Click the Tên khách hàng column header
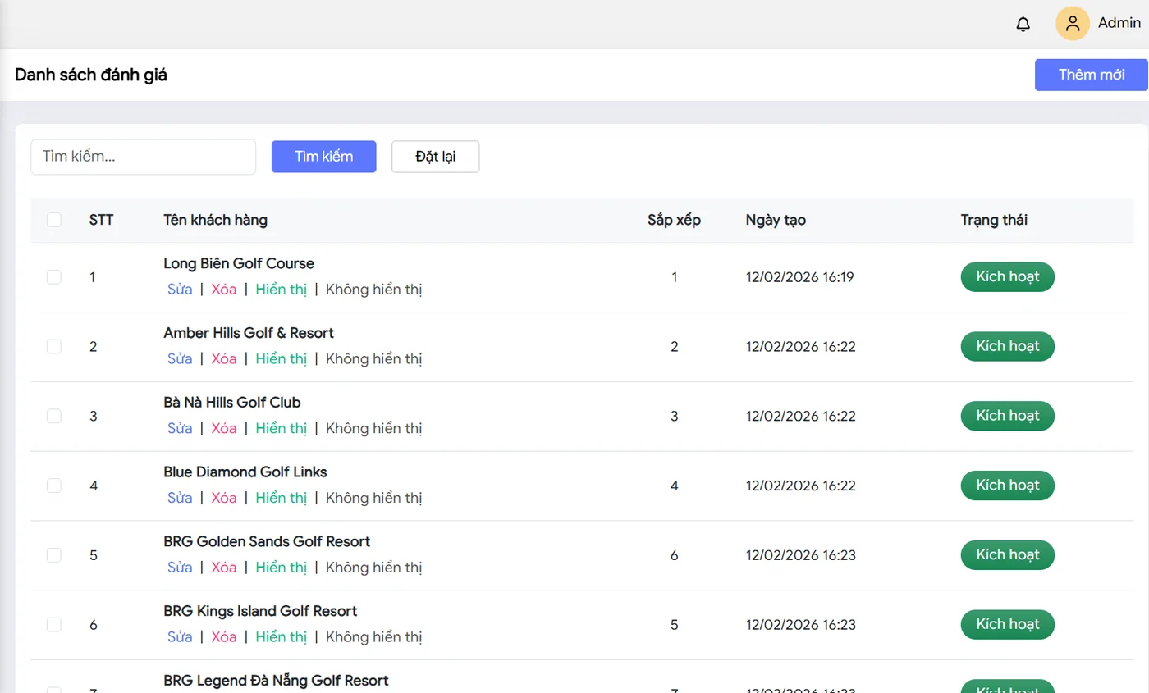Viewport: 1149px width, 693px height. 215,220
